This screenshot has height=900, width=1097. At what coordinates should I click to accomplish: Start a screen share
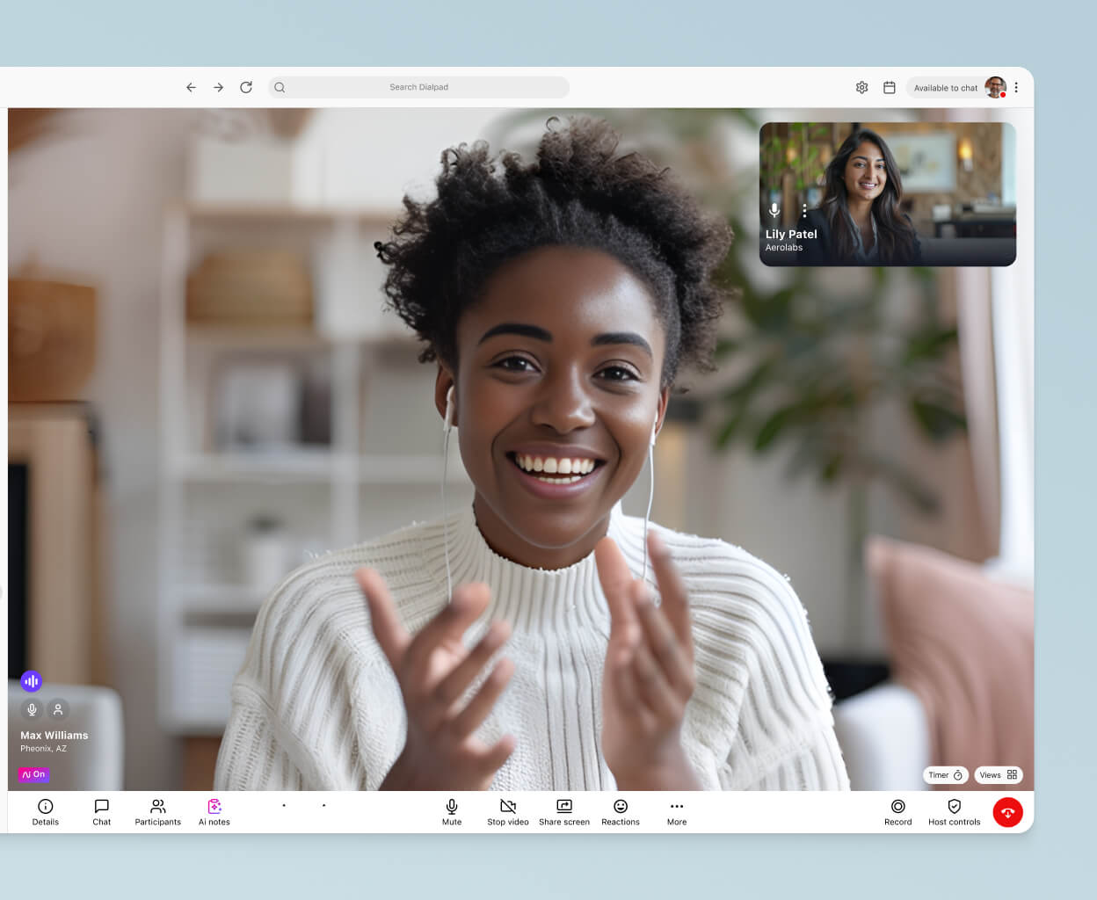(x=564, y=811)
